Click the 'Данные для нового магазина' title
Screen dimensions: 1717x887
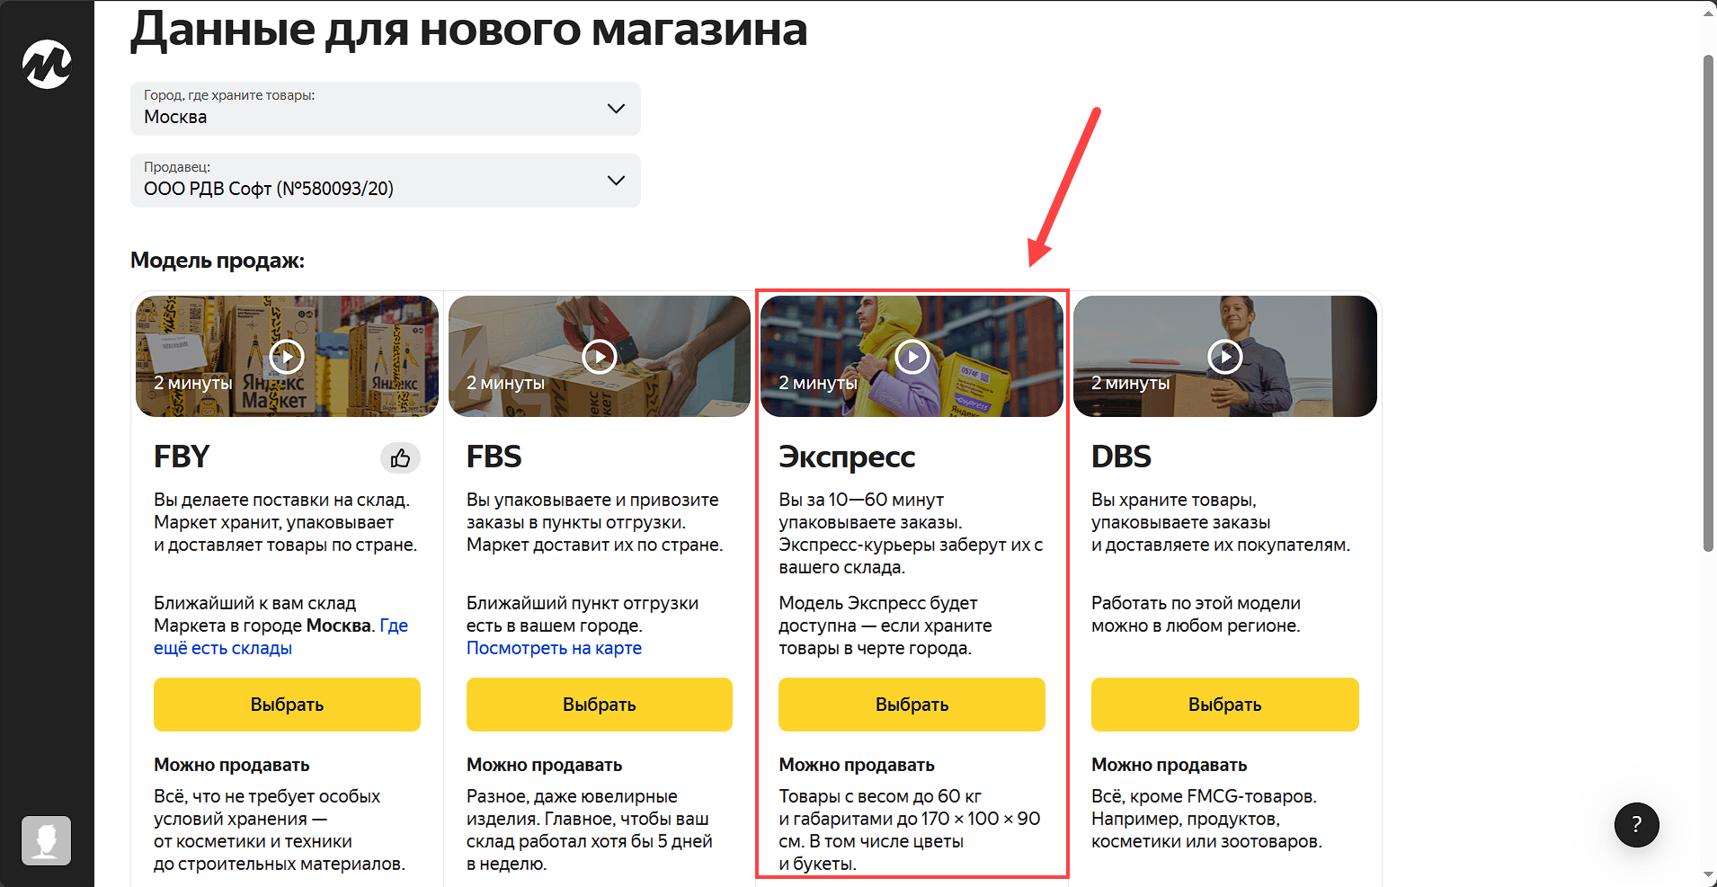468,30
